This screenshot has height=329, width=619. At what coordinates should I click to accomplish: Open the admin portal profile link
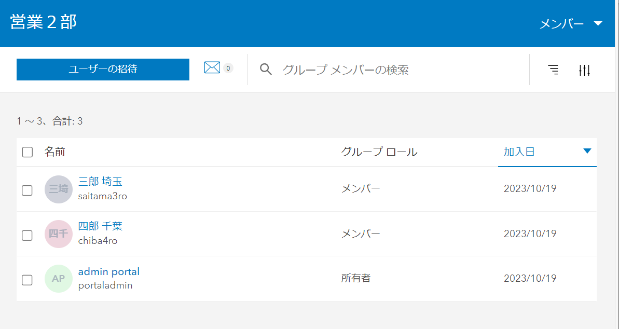tap(109, 271)
